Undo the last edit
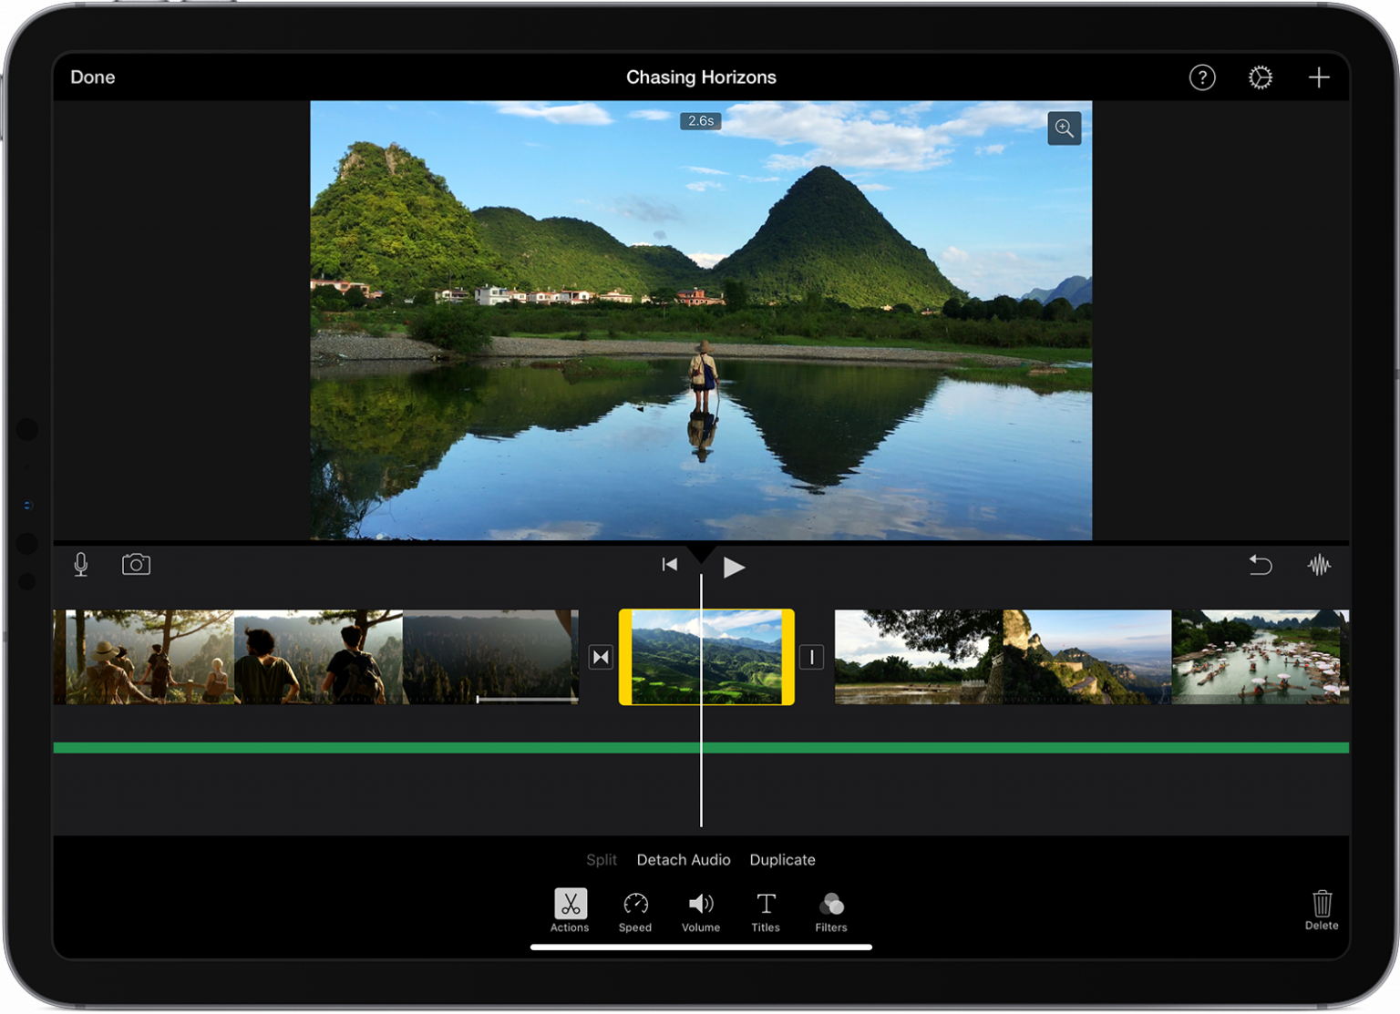The height and width of the screenshot is (1014, 1400). [1260, 565]
